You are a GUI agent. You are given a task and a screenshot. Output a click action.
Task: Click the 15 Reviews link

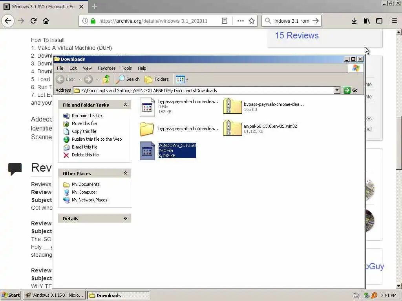[297, 36]
